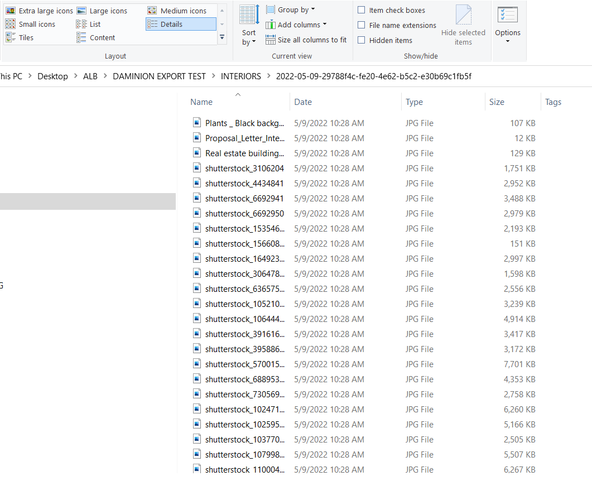Open folder and search Options
Image resolution: width=592 pixels, height=481 pixels.
(507, 25)
